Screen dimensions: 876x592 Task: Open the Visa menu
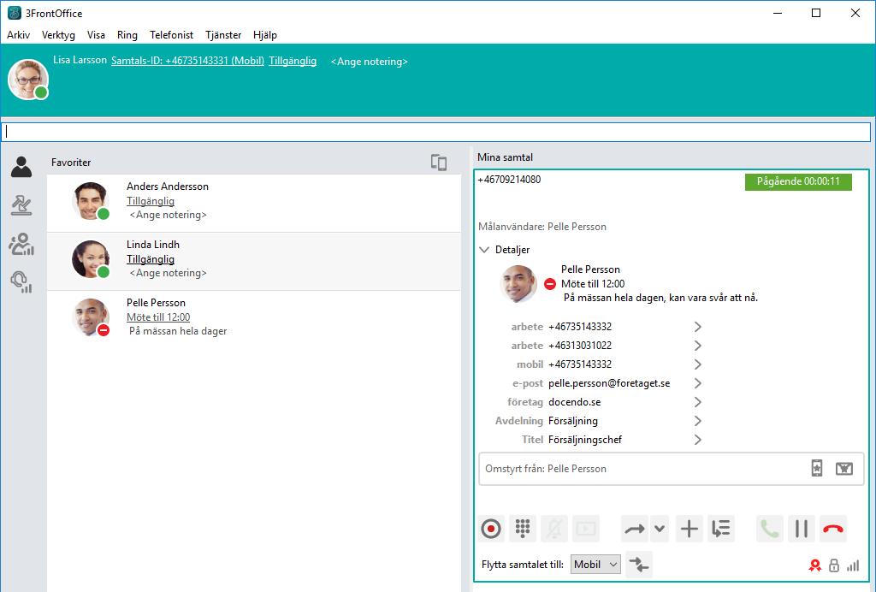[96, 34]
